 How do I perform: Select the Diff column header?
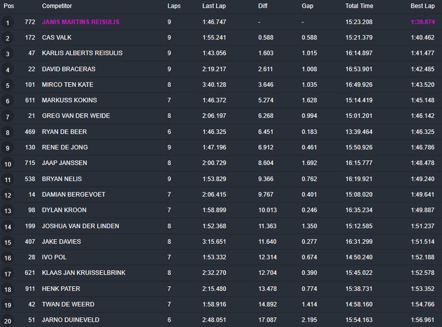pos(263,6)
